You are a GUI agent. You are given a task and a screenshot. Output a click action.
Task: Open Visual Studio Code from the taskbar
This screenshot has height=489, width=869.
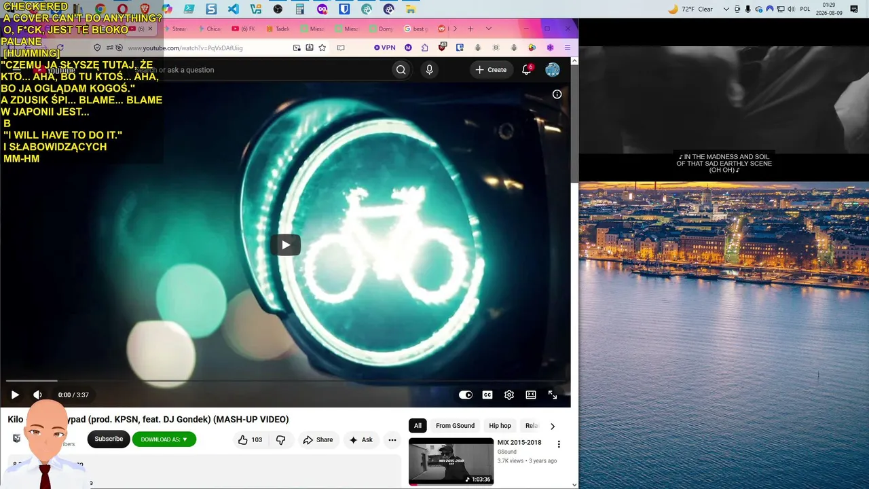point(234,10)
